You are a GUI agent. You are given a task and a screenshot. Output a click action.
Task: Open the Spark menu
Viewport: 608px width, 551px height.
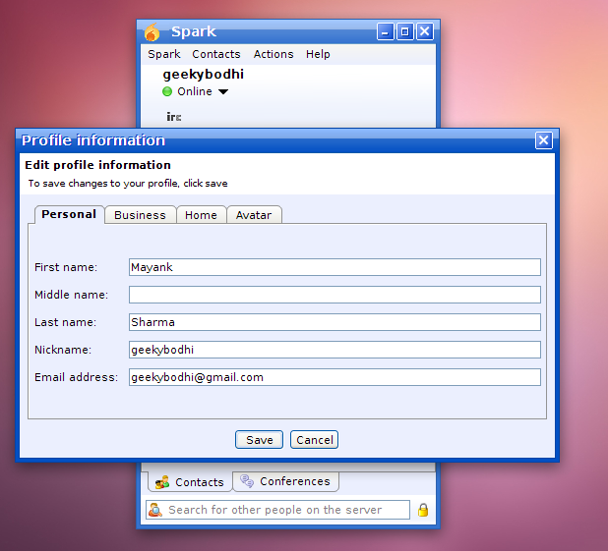pyautogui.click(x=164, y=54)
